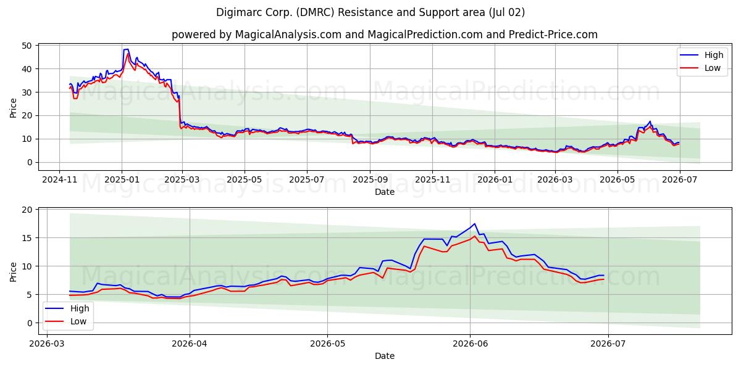Click the bottom chart x-axis label '2026-05'
Viewport: 741px width, 370px height.
click(x=327, y=343)
